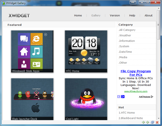Open File Copy Program For PCs ad link

136,73
